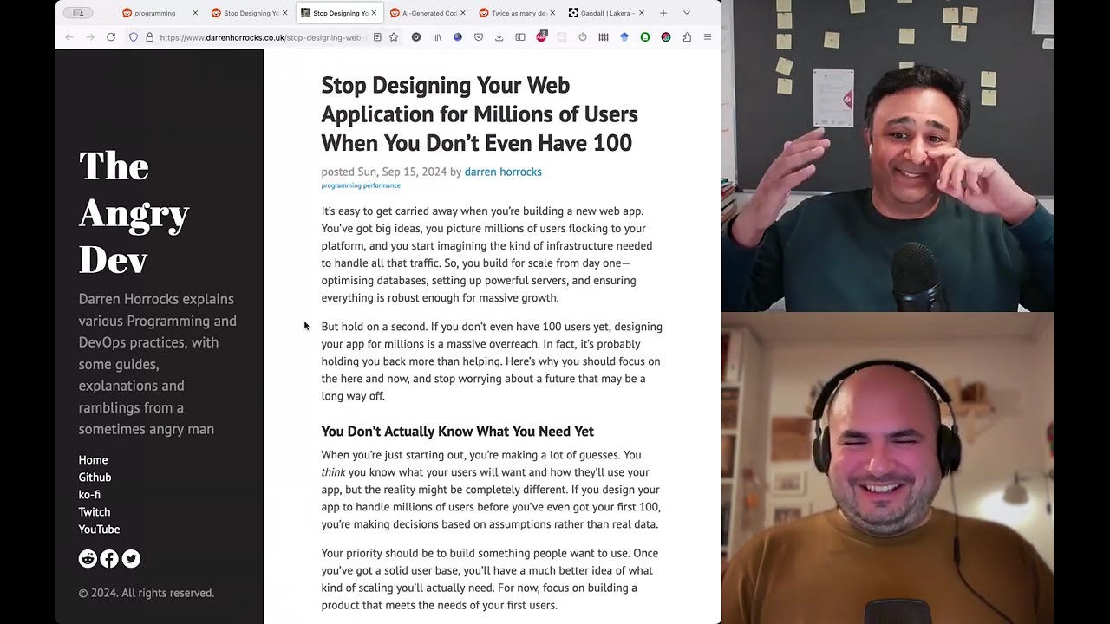
Task: Expand the list all tabs chevron
Action: pos(687,13)
